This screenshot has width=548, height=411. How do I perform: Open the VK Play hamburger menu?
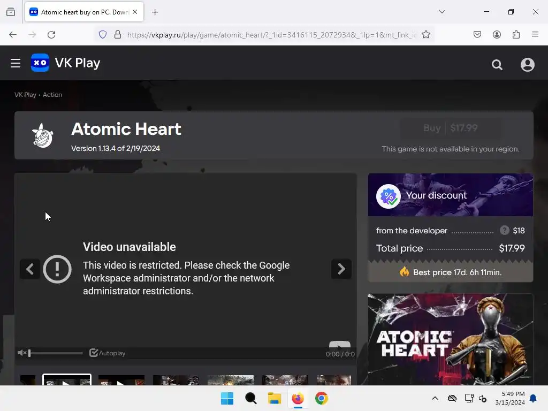pos(16,63)
